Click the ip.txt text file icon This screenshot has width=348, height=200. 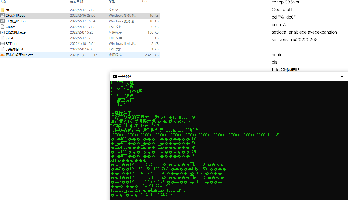coord(3,38)
